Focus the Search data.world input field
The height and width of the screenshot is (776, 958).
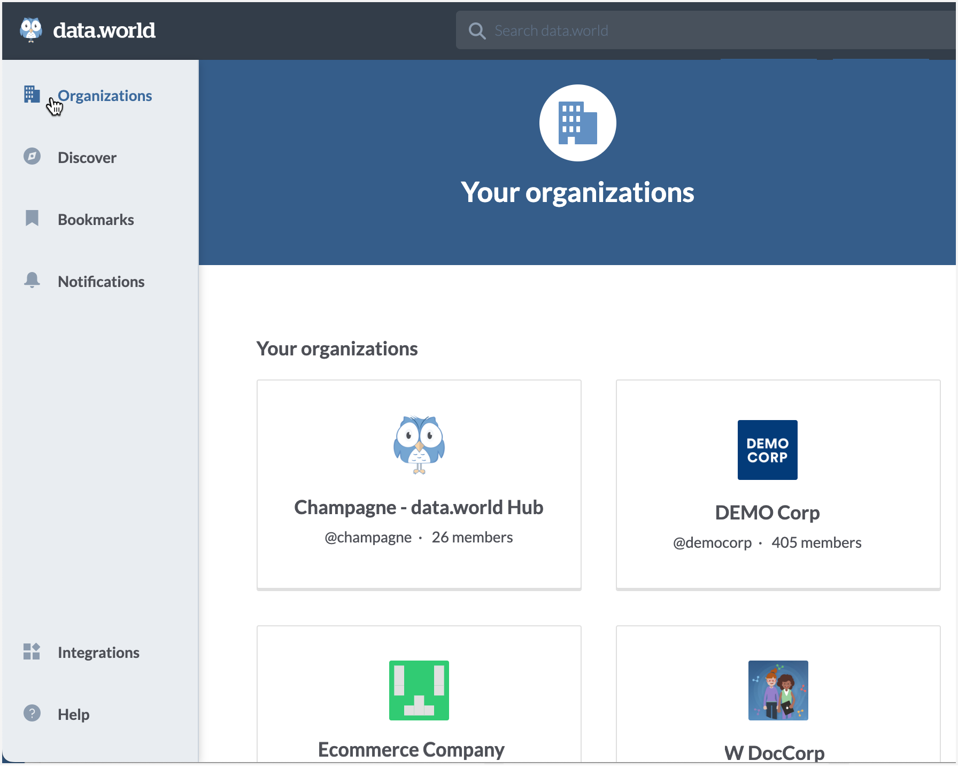pos(706,30)
